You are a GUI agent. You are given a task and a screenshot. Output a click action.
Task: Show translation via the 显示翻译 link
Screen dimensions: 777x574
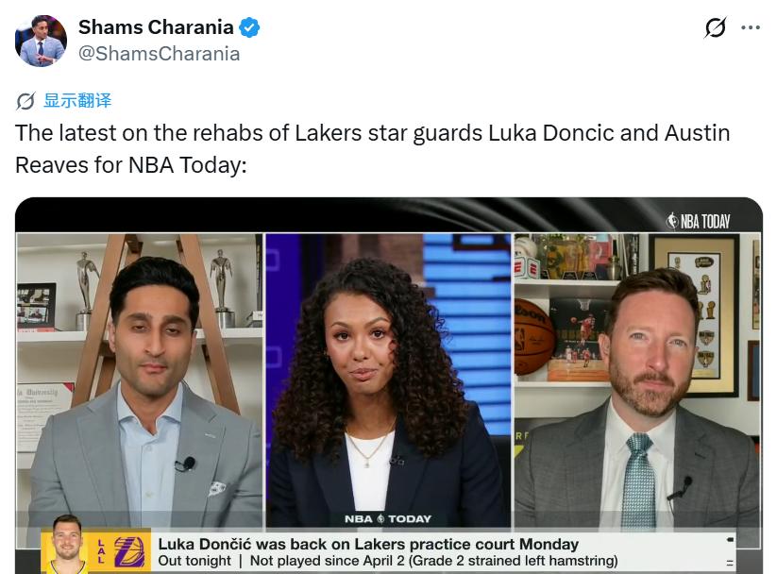point(77,100)
